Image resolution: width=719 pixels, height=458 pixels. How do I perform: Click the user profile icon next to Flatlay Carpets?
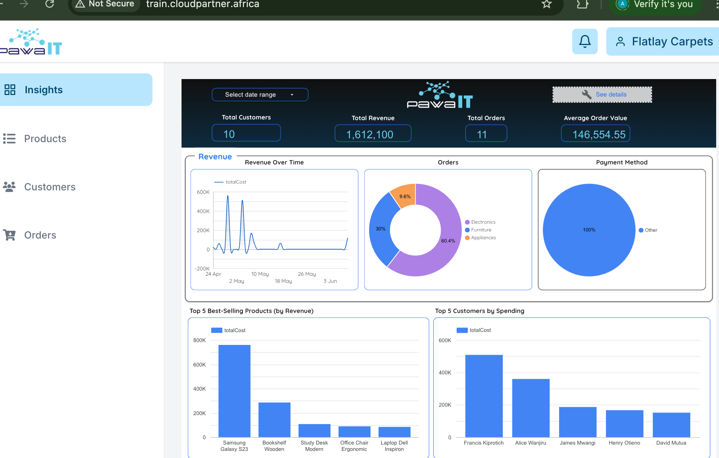pyautogui.click(x=620, y=41)
